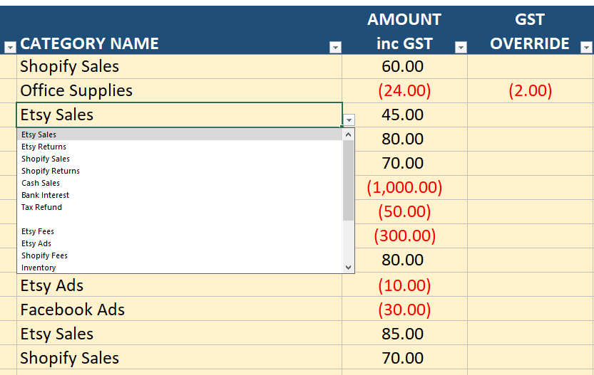594x375 pixels.
Task: Pick Inventory in the dropdown list
Action: 180,268
